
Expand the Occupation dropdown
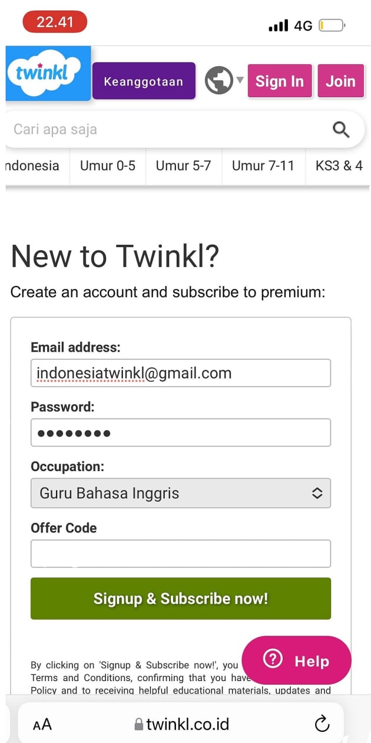[x=180, y=493]
